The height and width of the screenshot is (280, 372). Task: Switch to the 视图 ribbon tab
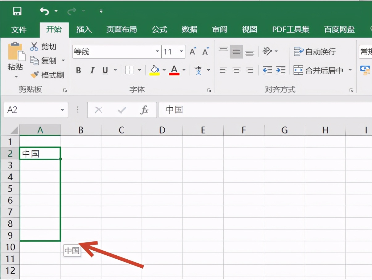tap(250, 30)
